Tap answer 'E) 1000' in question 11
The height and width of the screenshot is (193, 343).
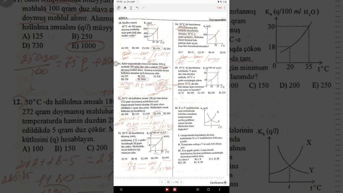coord(142,79)
